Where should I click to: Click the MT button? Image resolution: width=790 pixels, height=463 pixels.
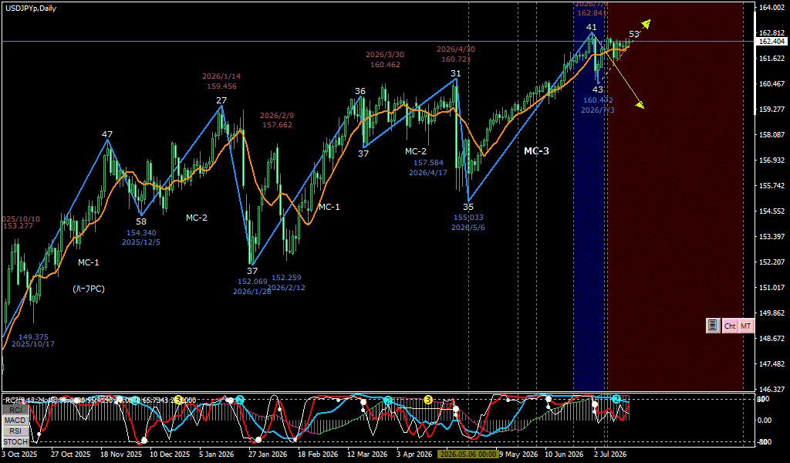coord(746,326)
